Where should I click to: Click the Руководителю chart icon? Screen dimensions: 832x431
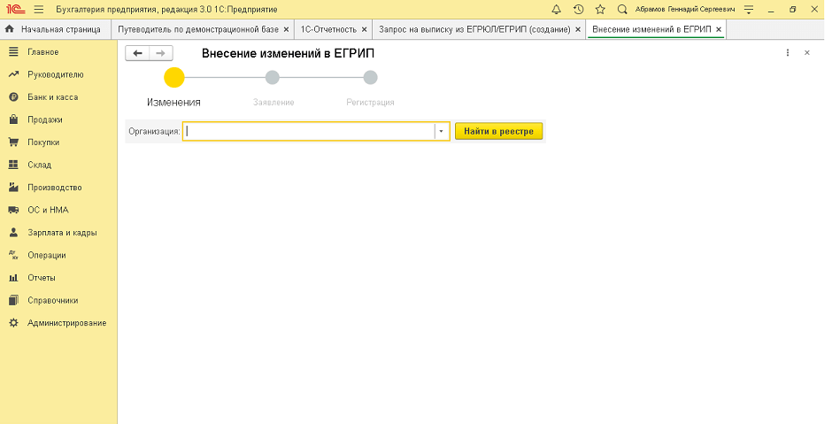(x=14, y=74)
